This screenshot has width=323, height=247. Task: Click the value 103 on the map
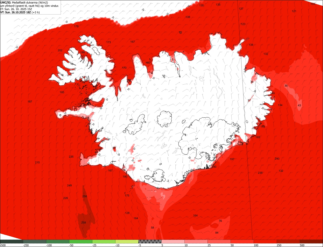click(313, 4)
